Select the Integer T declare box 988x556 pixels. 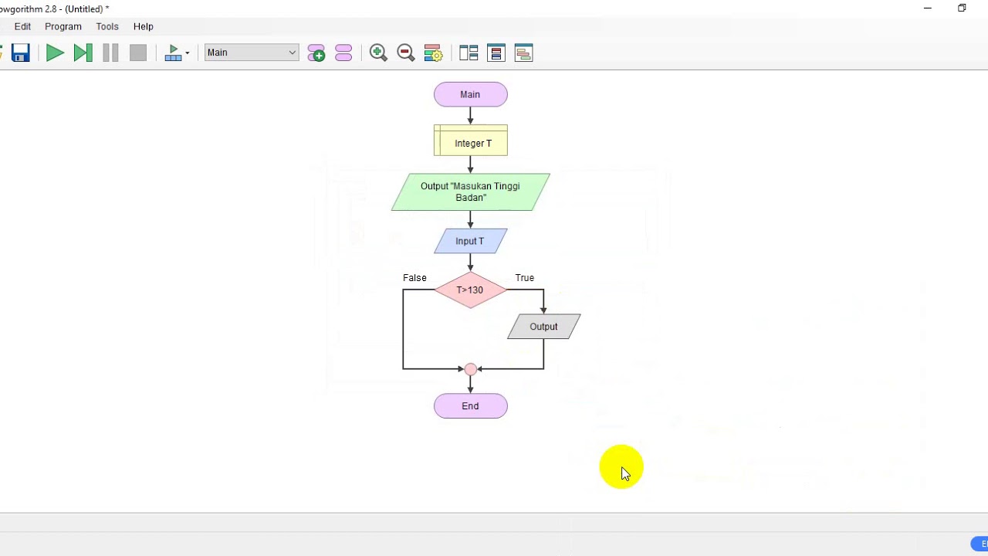(x=470, y=141)
